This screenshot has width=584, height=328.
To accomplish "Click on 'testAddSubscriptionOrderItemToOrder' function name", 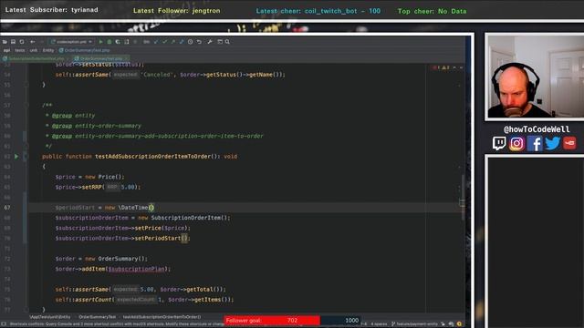I will 152,157.
